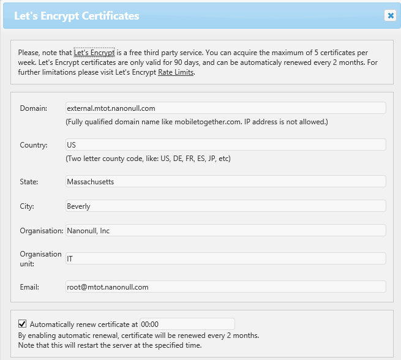The height and width of the screenshot is (360, 401).
Task: Edit the Organisation field with Nanonull, Inc
Action: (x=226, y=231)
